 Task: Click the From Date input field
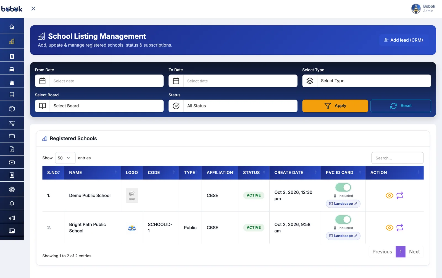click(x=99, y=81)
